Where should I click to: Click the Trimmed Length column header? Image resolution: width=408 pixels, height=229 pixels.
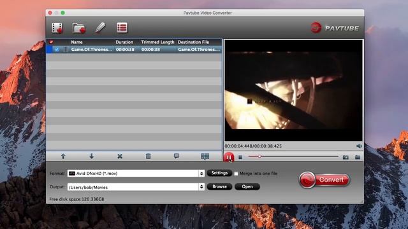[x=157, y=42]
